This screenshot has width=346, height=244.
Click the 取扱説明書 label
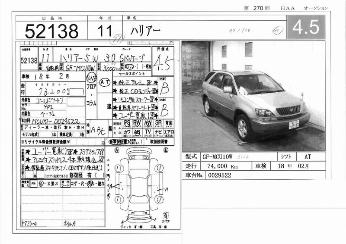point(159,142)
